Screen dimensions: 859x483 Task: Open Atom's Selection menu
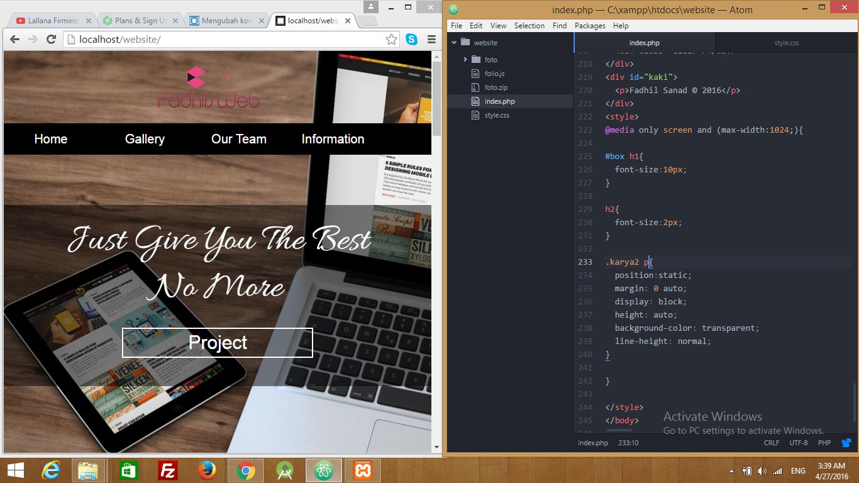pos(529,26)
